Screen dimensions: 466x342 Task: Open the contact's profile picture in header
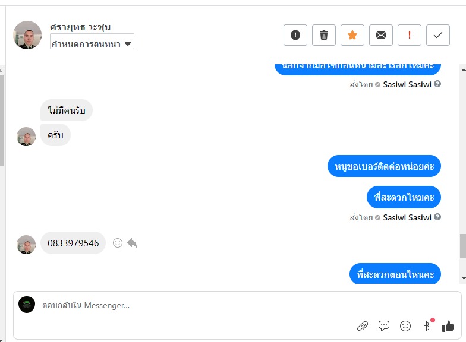pyautogui.click(x=27, y=35)
